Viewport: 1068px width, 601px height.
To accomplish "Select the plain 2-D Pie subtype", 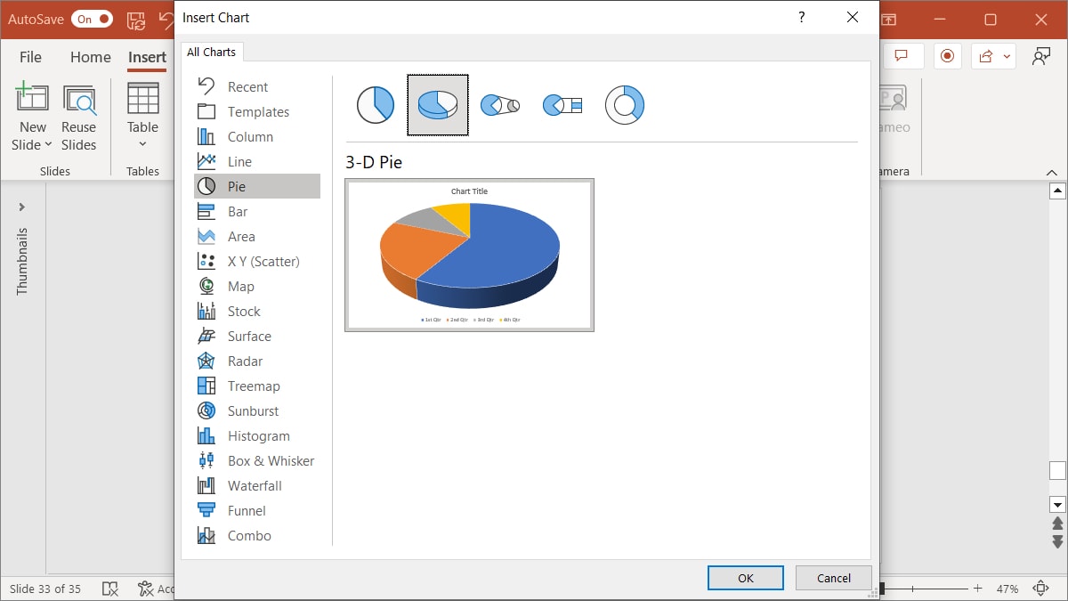I will (375, 104).
